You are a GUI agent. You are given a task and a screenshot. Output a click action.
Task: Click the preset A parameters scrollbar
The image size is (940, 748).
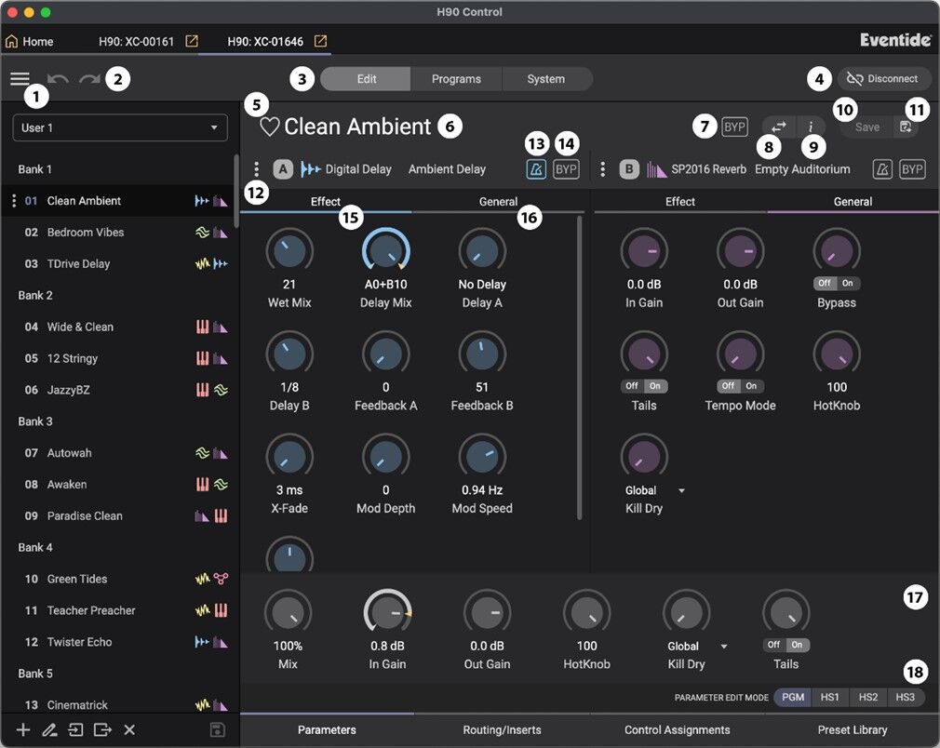click(579, 368)
